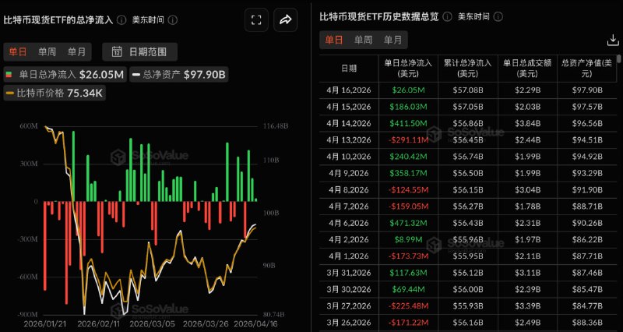Toggle the 总净资产 legend series
This screenshot has height=332, width=623.
(179, 74)
